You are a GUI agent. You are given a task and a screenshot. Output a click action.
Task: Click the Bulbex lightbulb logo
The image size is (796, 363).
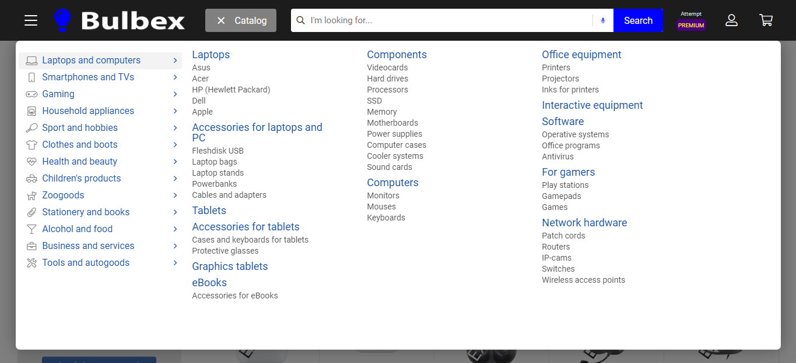point(62,20)
